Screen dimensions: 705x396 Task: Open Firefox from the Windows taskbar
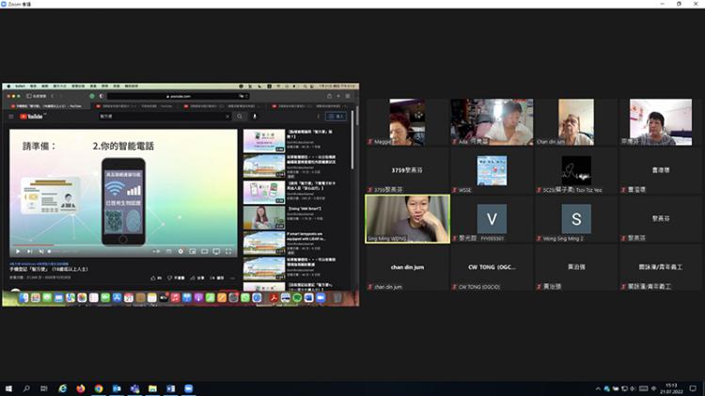(x=81, y=388)
